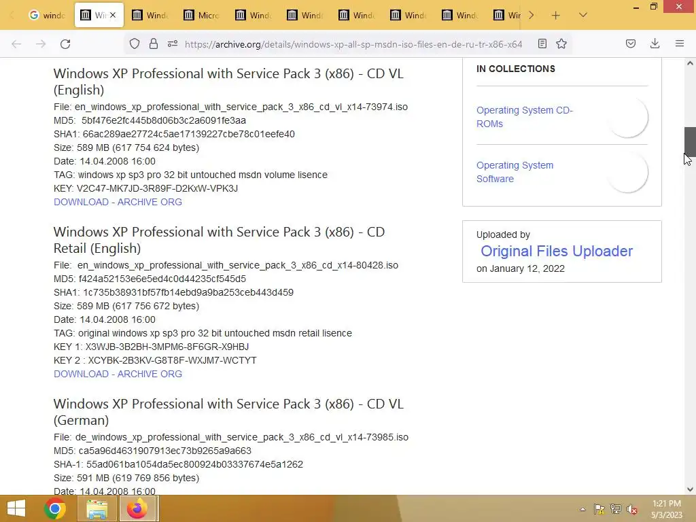Viewport: 696px width, 522px height.
Task: Save page to Pocket
Action: (631, 43)
